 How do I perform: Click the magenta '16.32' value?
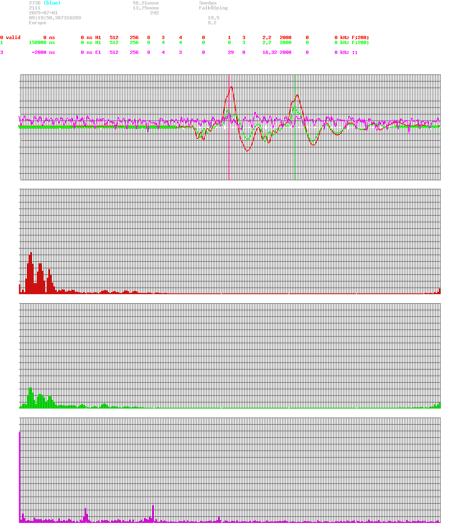pos(270,52)
